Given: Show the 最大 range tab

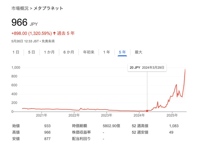Looking at the screenshot, I should coord(138,52).
